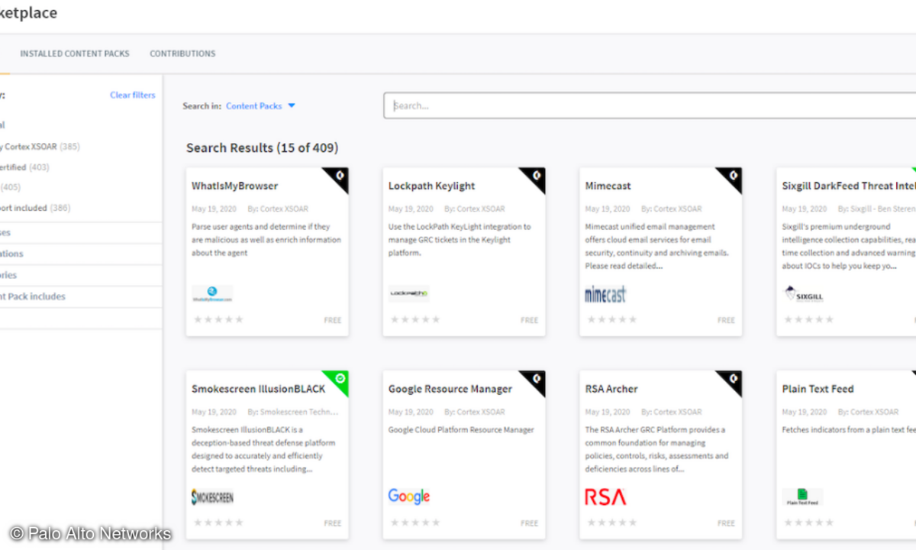916x550 pixels.
Task: Click 'By: Cortex XSOAR' on WhatIsMyBrowser card
Action: pos(276,209)
